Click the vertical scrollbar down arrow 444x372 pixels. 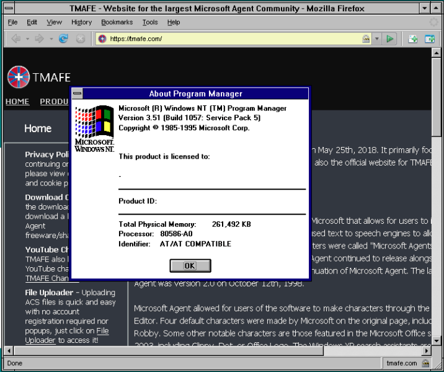tap(436, 341)
